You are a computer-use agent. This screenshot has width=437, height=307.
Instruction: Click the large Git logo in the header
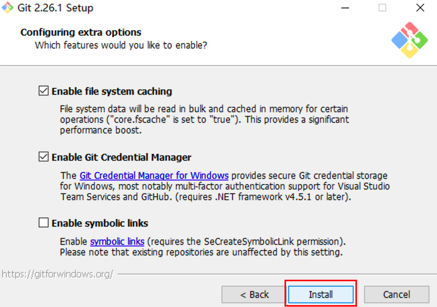410,40
